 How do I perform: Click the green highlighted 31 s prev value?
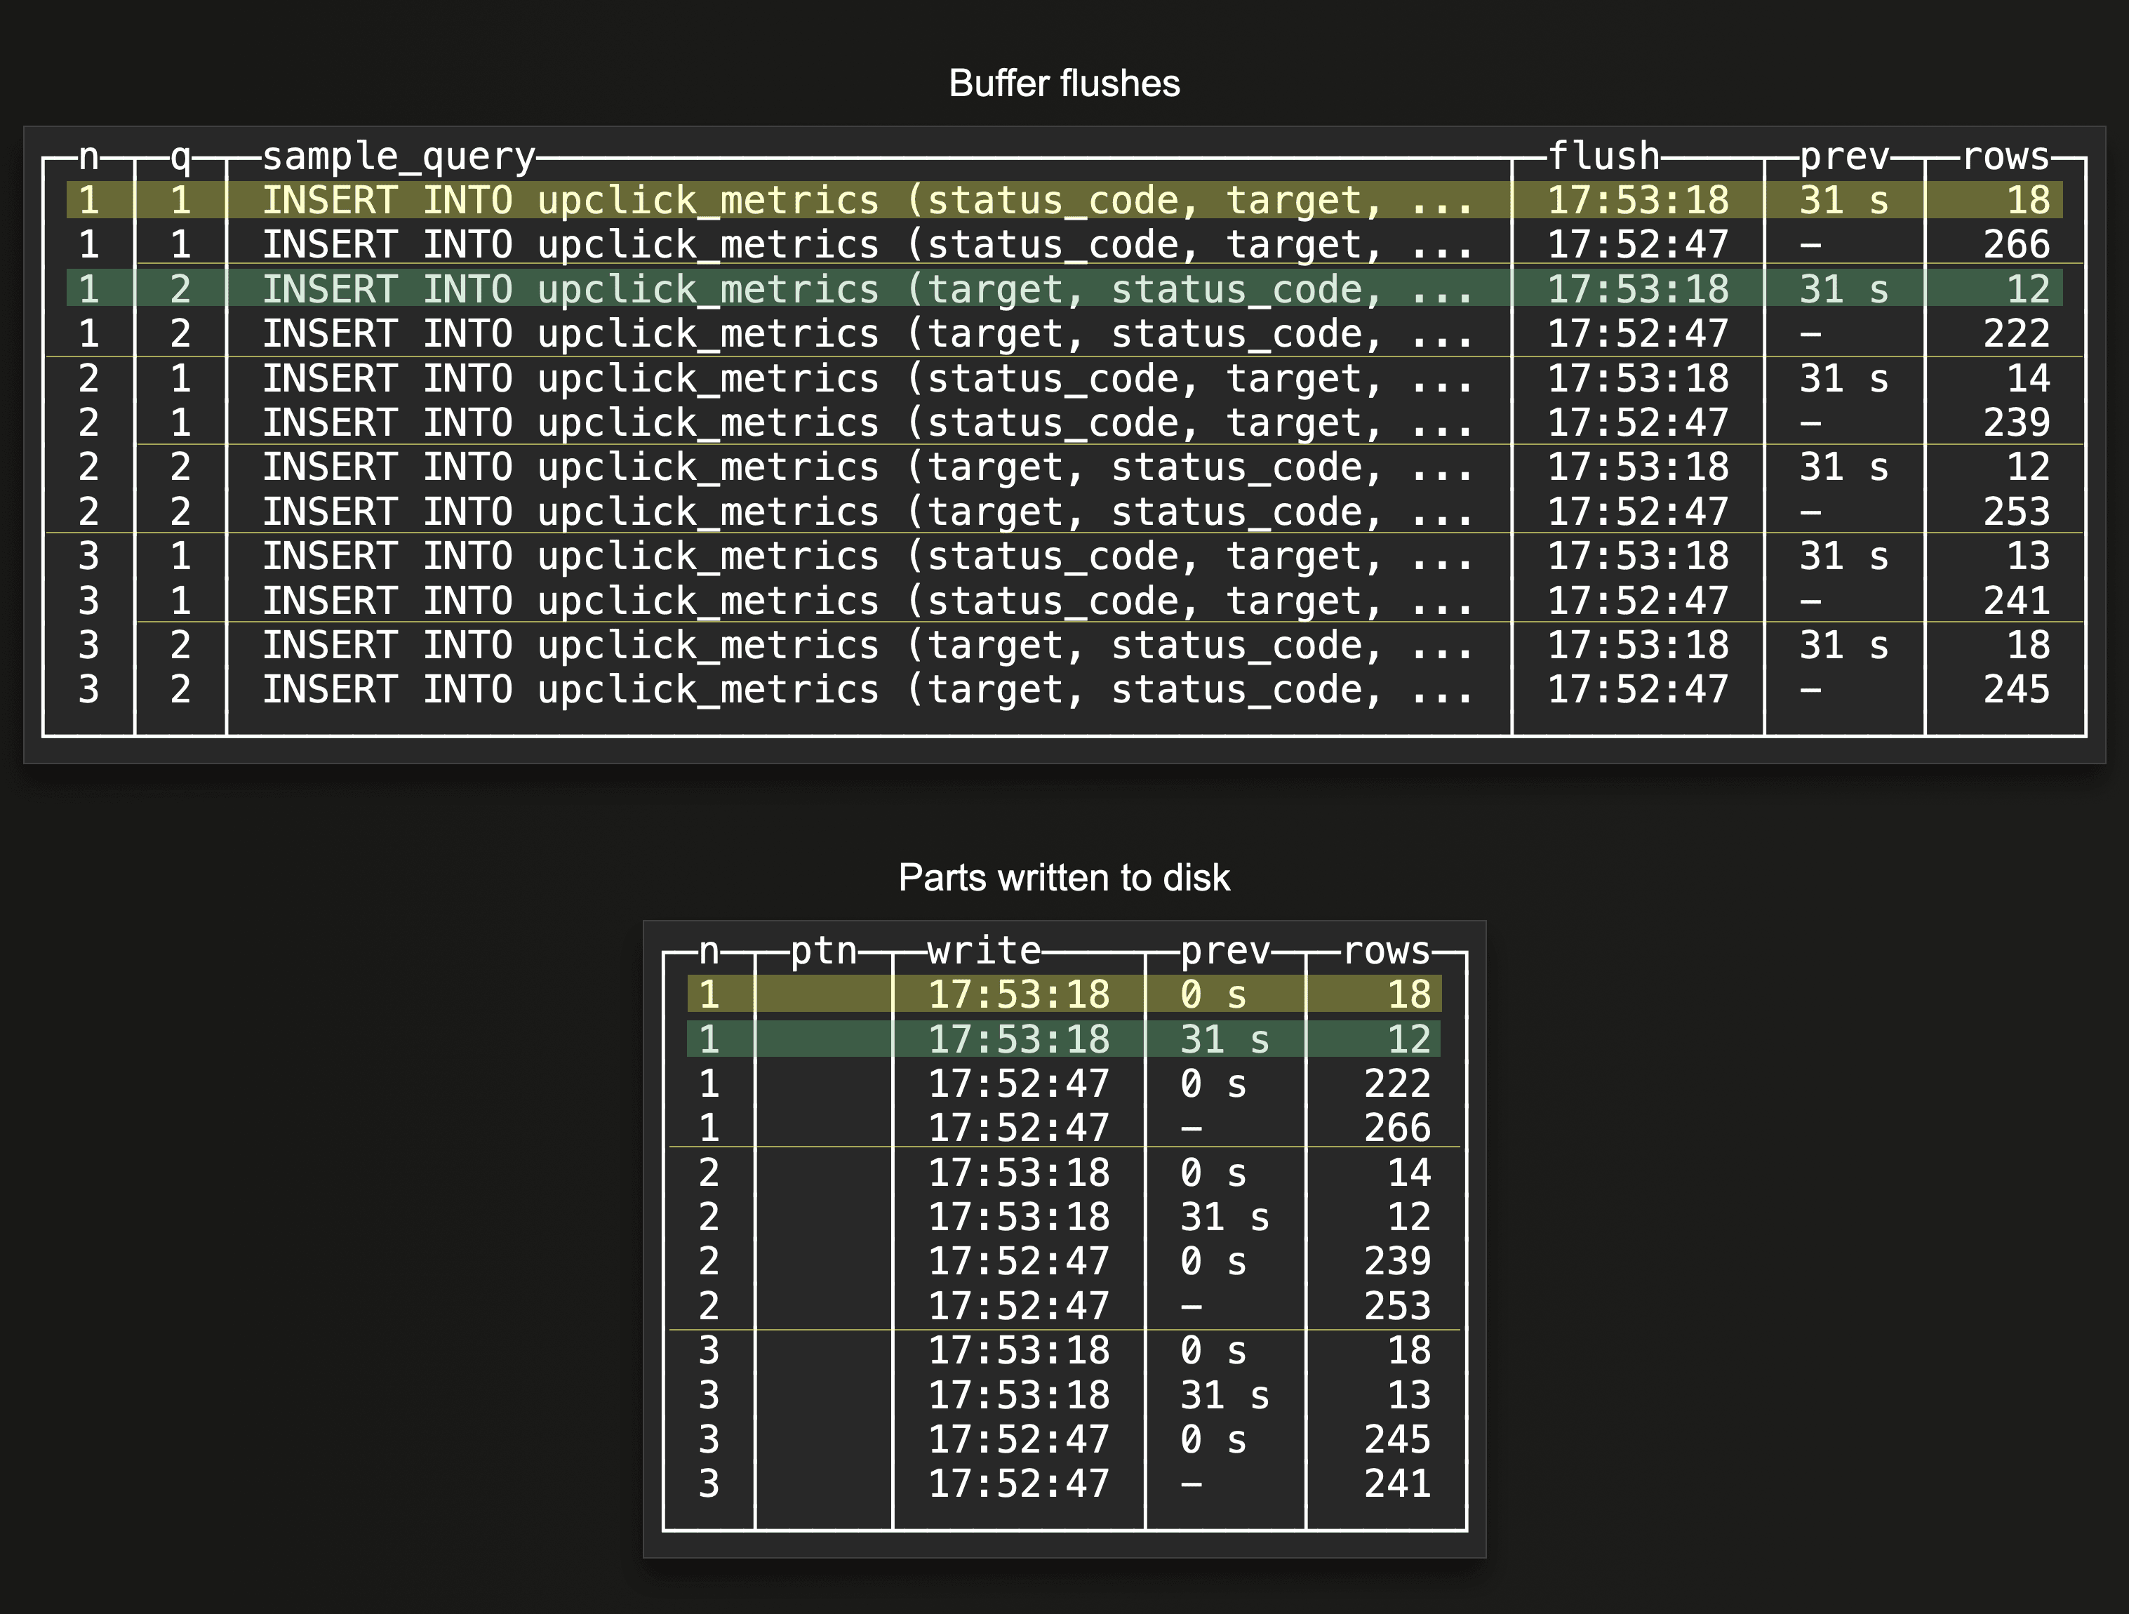click(x=1224, y=1039)
